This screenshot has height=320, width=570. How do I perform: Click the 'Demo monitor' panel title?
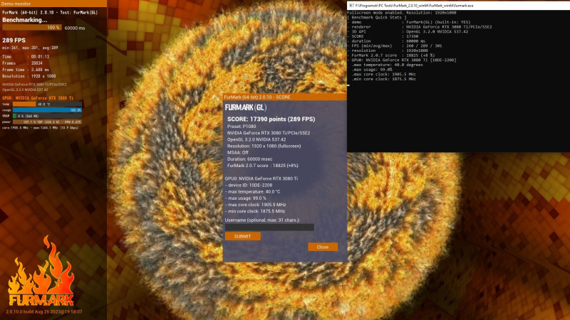pyautogui.click(x=16, y=4)
